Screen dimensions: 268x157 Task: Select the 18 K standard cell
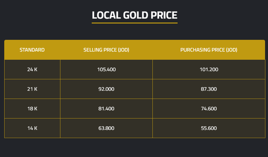[32, 109]
